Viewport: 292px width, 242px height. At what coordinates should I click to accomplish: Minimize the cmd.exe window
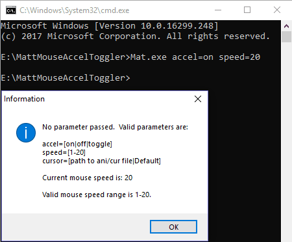tap(218, 10)
